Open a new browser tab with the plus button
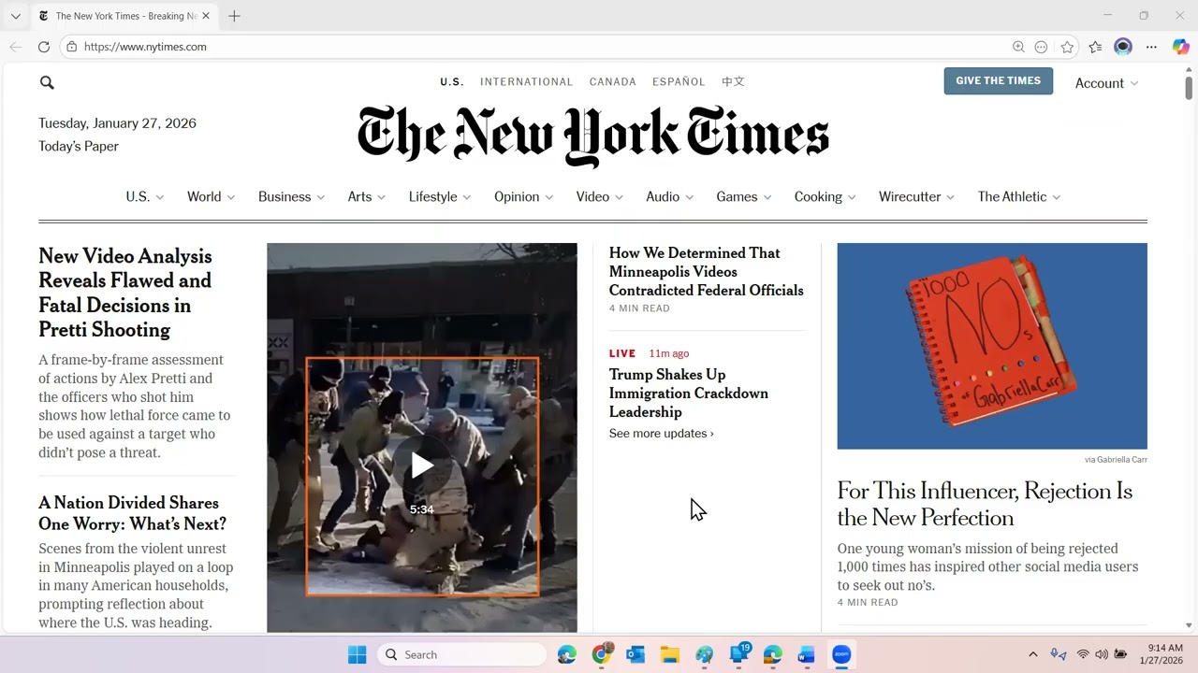 tap(234, 16)
